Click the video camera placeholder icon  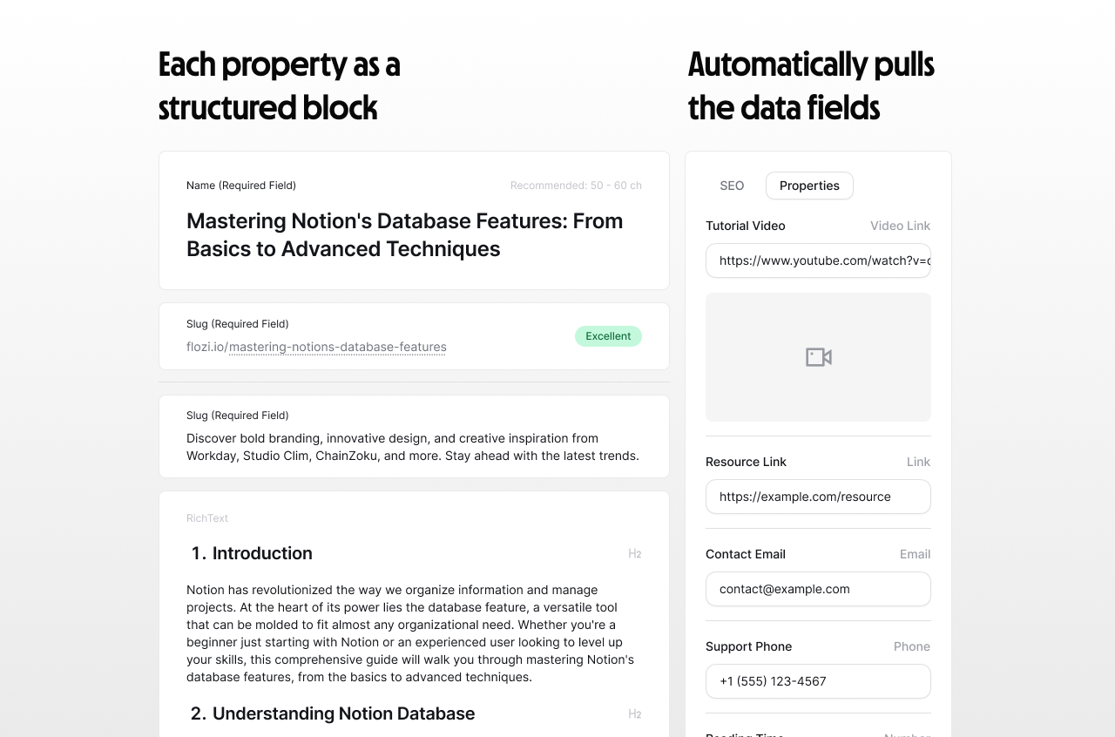[x=819, y=357]
